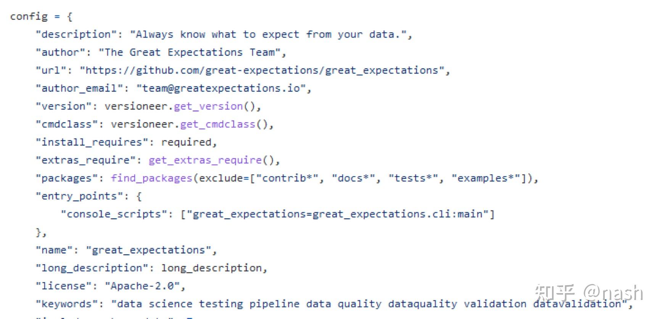
Task: Click the "description" key
Action: [76, 35]
